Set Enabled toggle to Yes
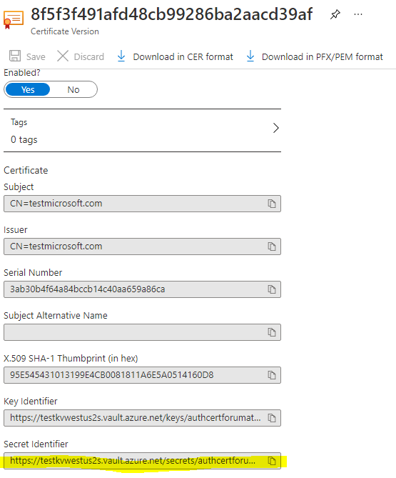 28,89
